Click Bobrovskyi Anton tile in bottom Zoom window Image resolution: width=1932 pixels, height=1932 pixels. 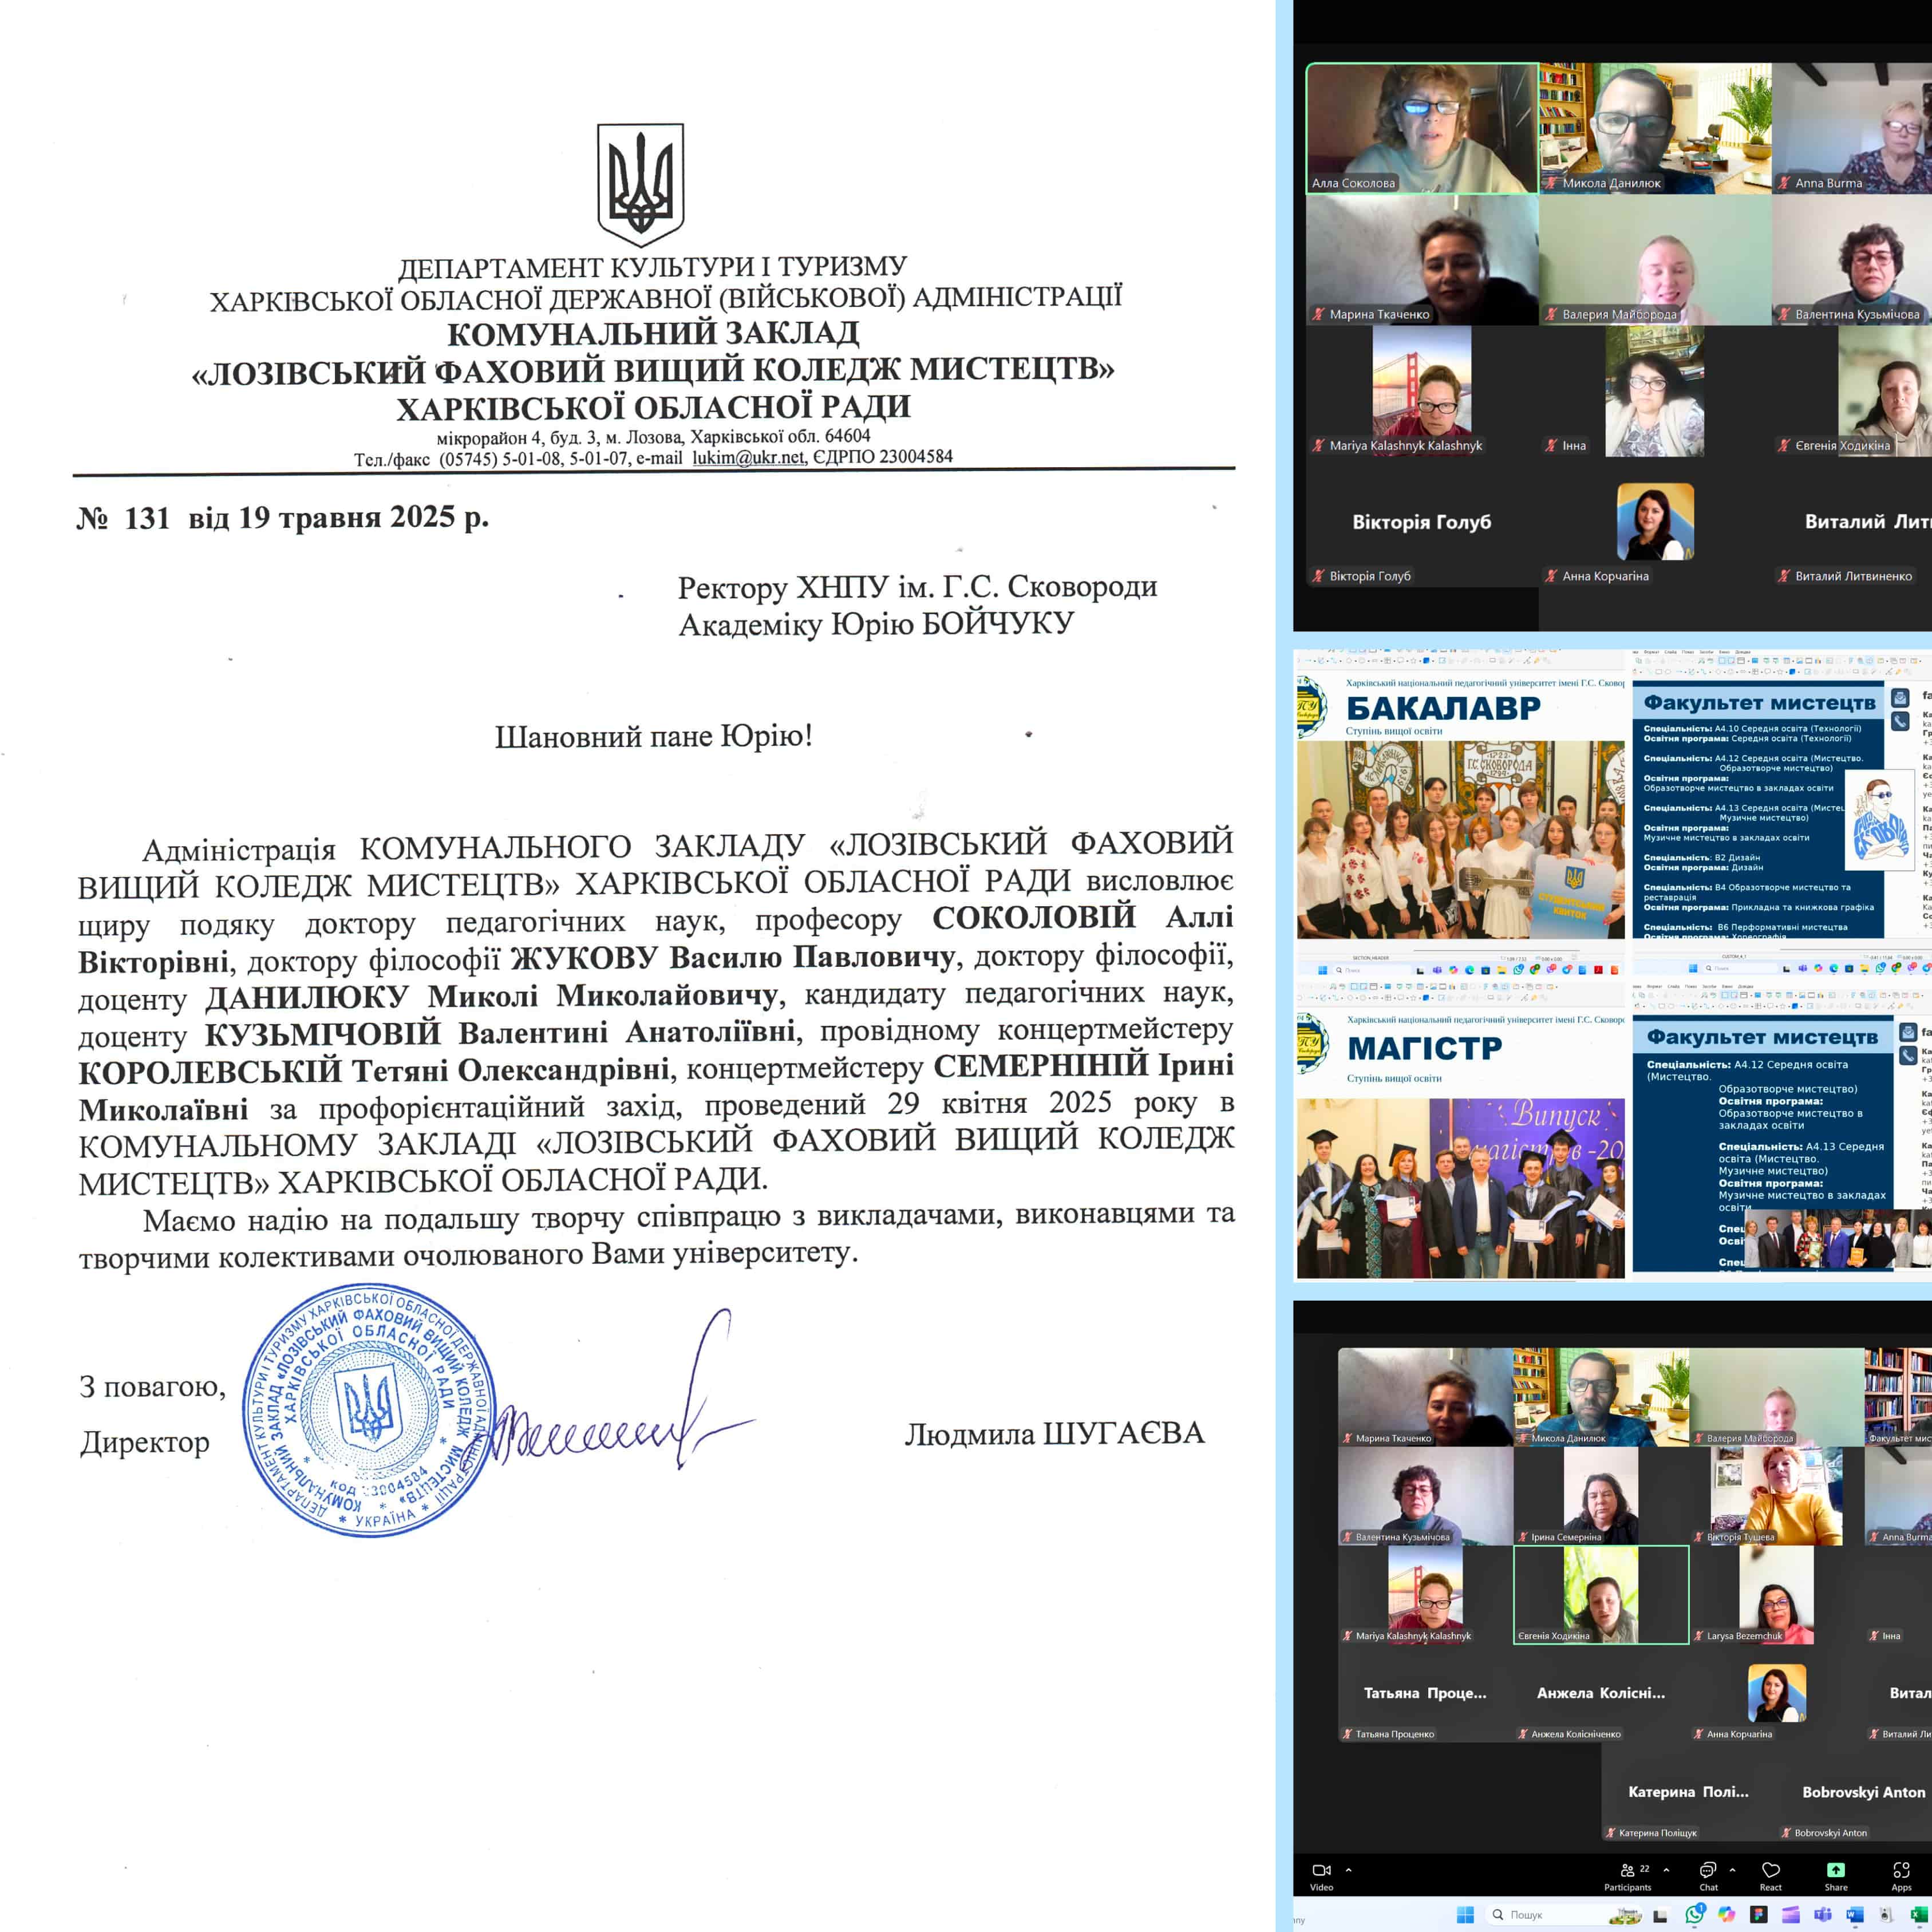pos(1854,1792)
